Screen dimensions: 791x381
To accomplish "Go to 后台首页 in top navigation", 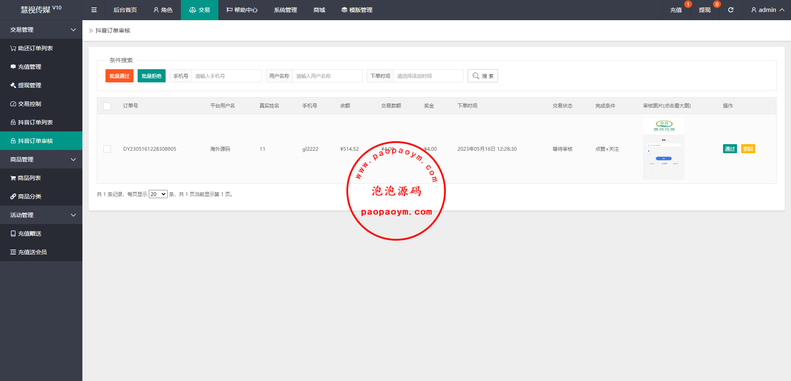I will coord(125,10).
